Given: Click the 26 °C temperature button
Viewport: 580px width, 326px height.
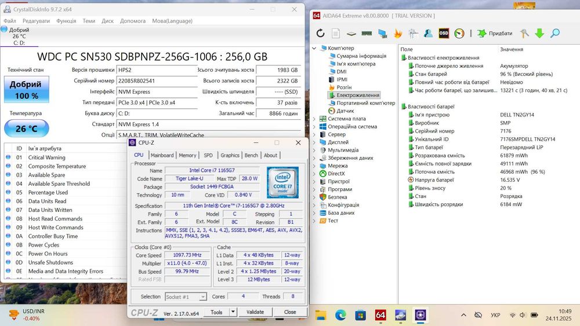Looking at the screenshot, I should [x=26, y=129].
